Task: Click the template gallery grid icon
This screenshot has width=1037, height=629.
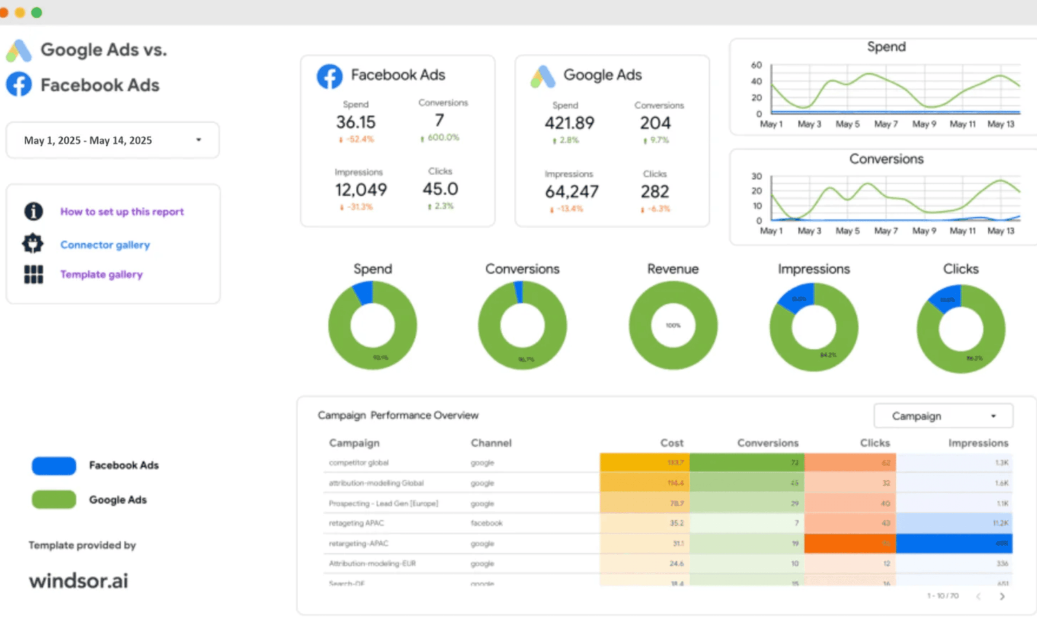Action: 34,274
